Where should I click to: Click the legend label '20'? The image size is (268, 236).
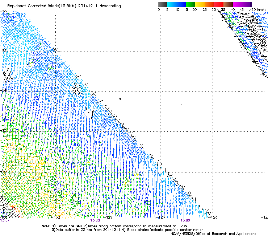[x=194, y=10]
